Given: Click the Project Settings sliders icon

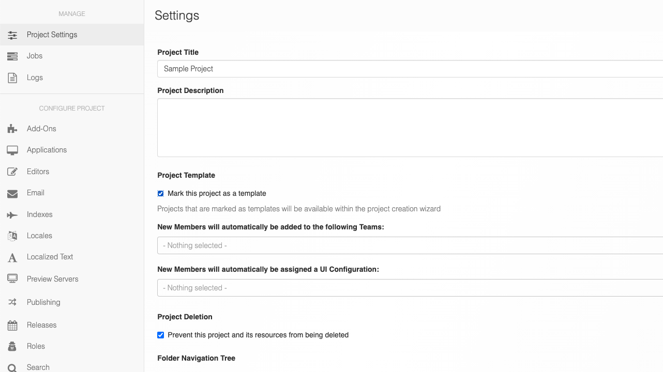Looking at the screenshot, I should click(x=12, y=35).
